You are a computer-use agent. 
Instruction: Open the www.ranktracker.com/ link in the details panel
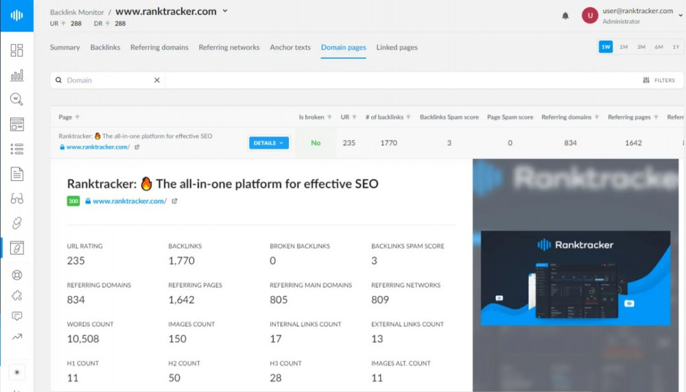click(130, 201)
